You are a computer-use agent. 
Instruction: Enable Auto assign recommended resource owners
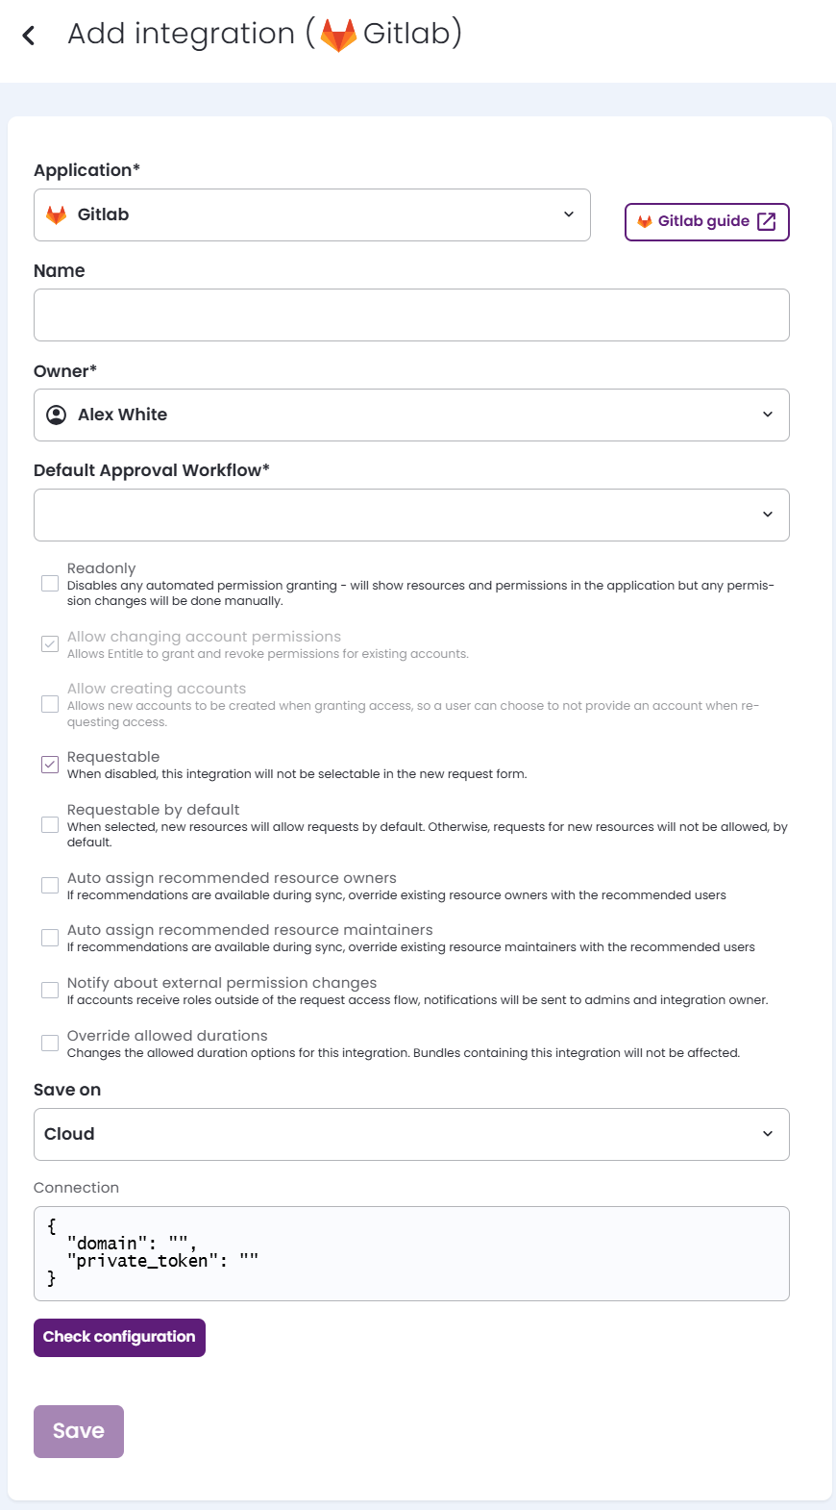point(49,885)
